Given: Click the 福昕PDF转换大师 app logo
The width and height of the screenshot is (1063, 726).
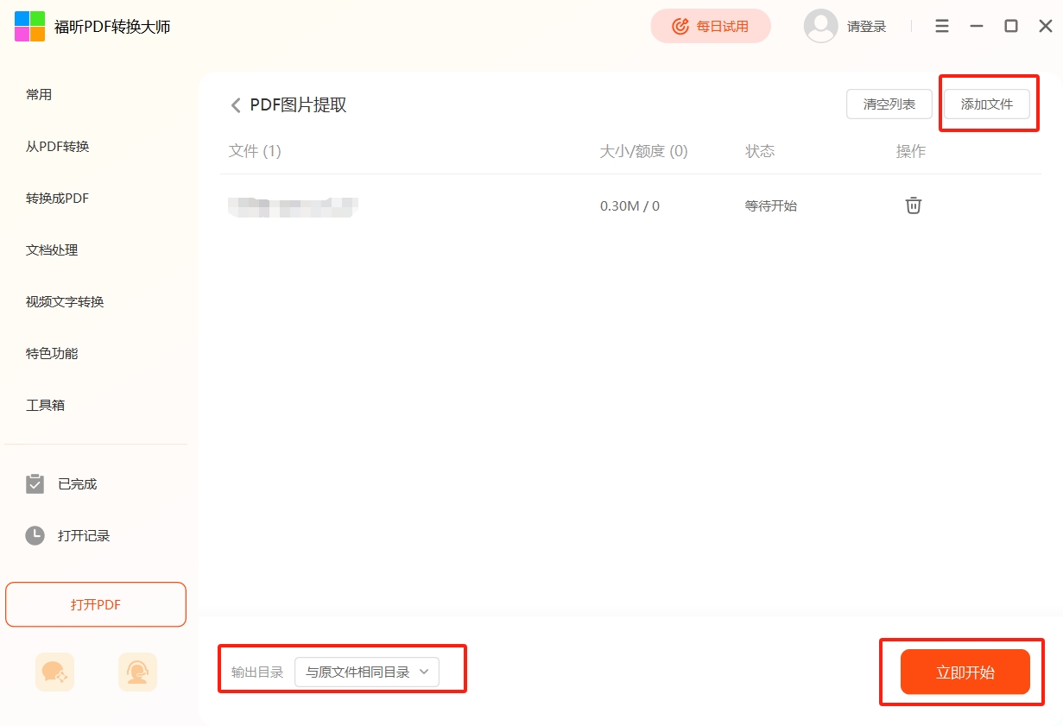Looking at the screenshot, I should [x=30, y=27].
